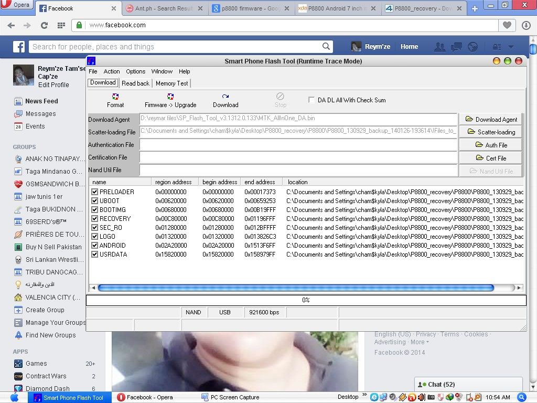Click the Auth File button

[491, 145]
